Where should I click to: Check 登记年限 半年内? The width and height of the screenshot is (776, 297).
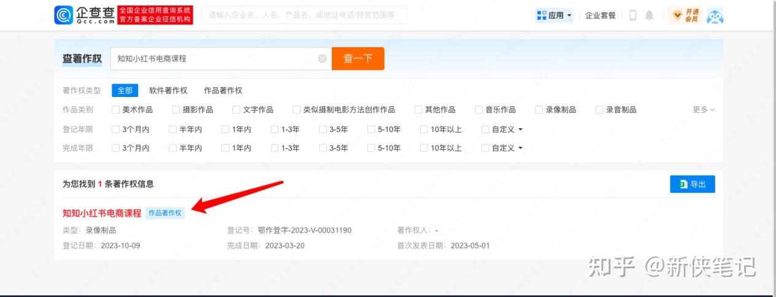[172, 129]
